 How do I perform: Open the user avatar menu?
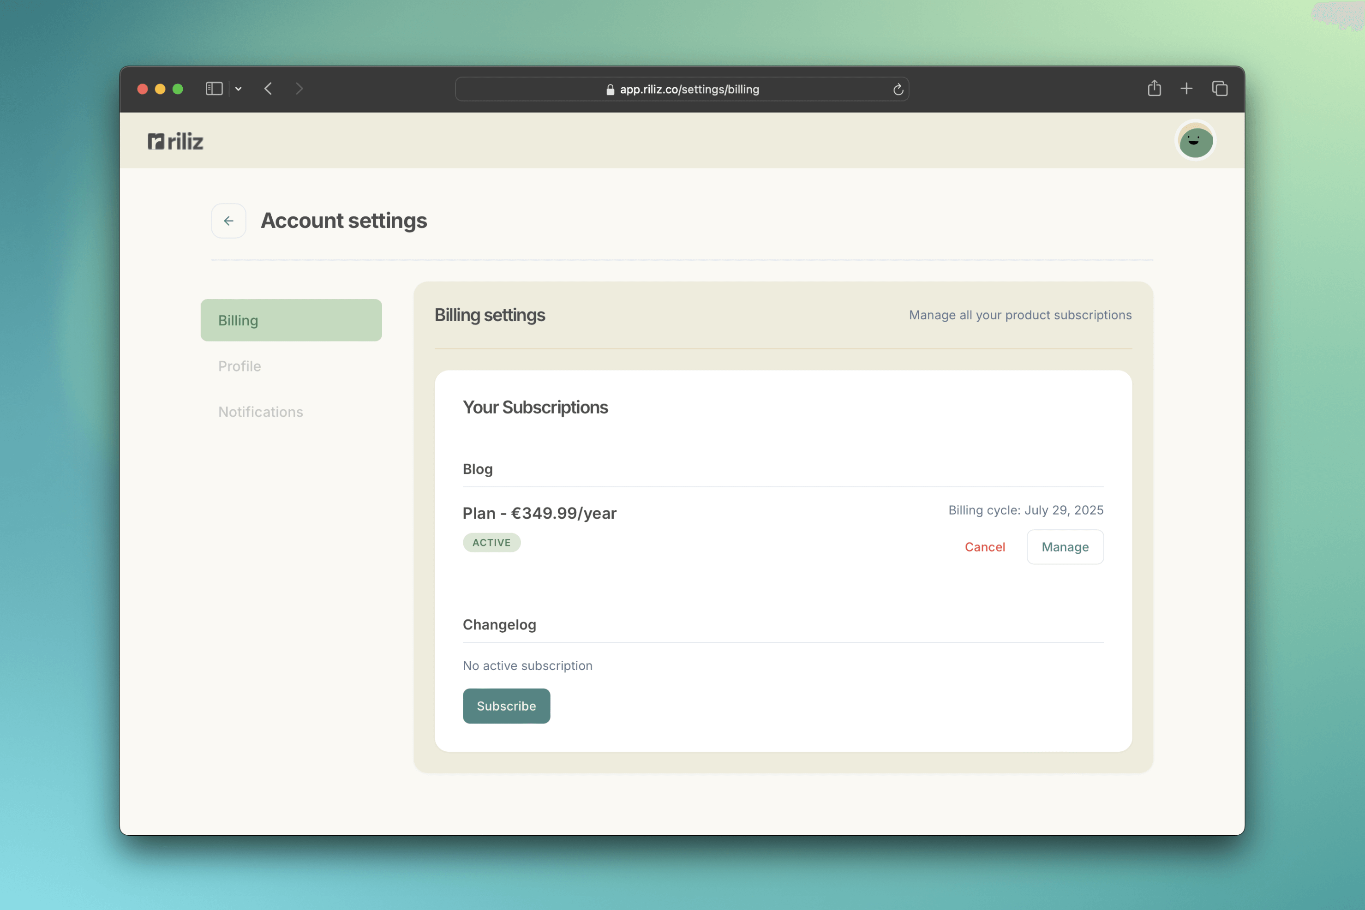1196,141
